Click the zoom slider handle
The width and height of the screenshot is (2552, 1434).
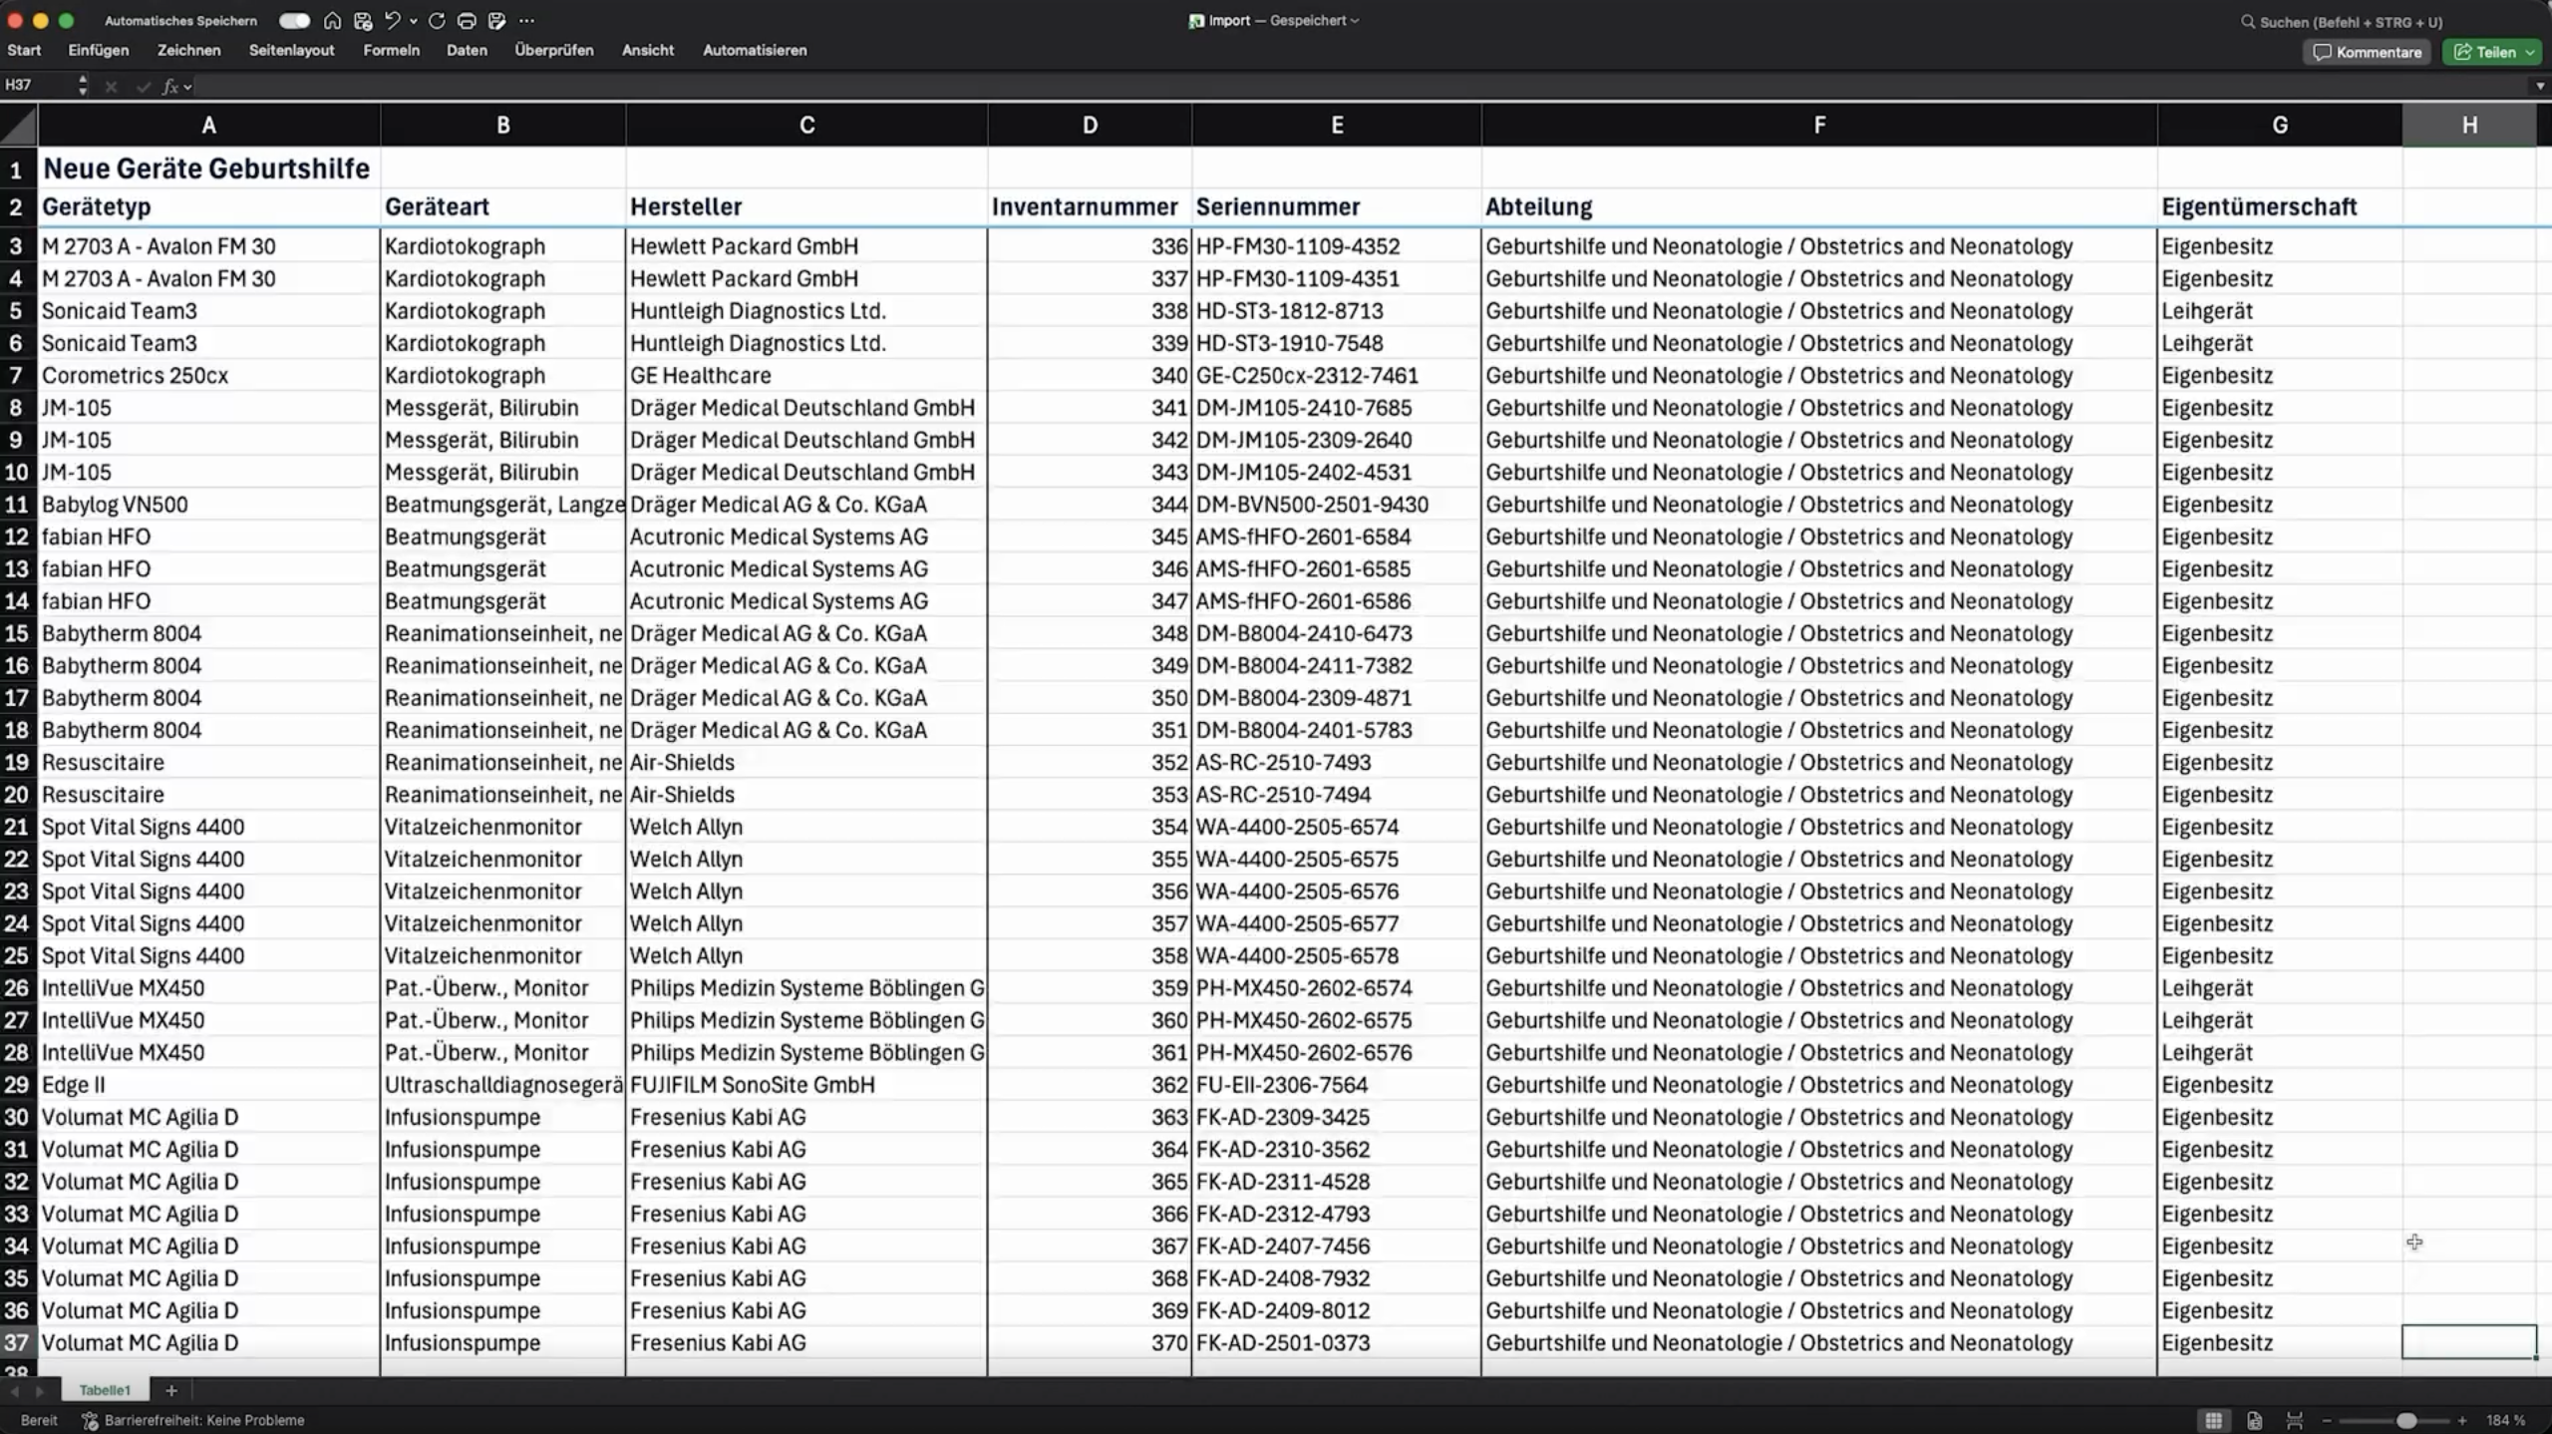pos(2406,1420)
